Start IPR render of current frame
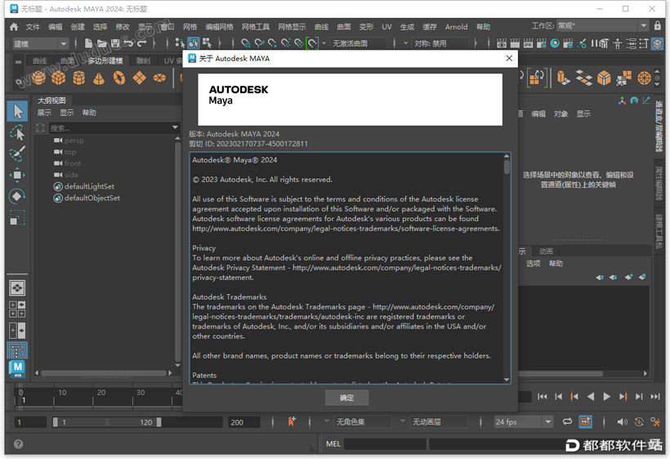The image size is (670, 459). 528,43
